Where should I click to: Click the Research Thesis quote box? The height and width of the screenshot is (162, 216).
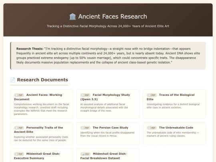click(x=108, y=56)
